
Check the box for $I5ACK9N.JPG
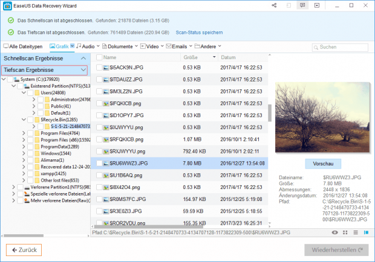[99, 68]
